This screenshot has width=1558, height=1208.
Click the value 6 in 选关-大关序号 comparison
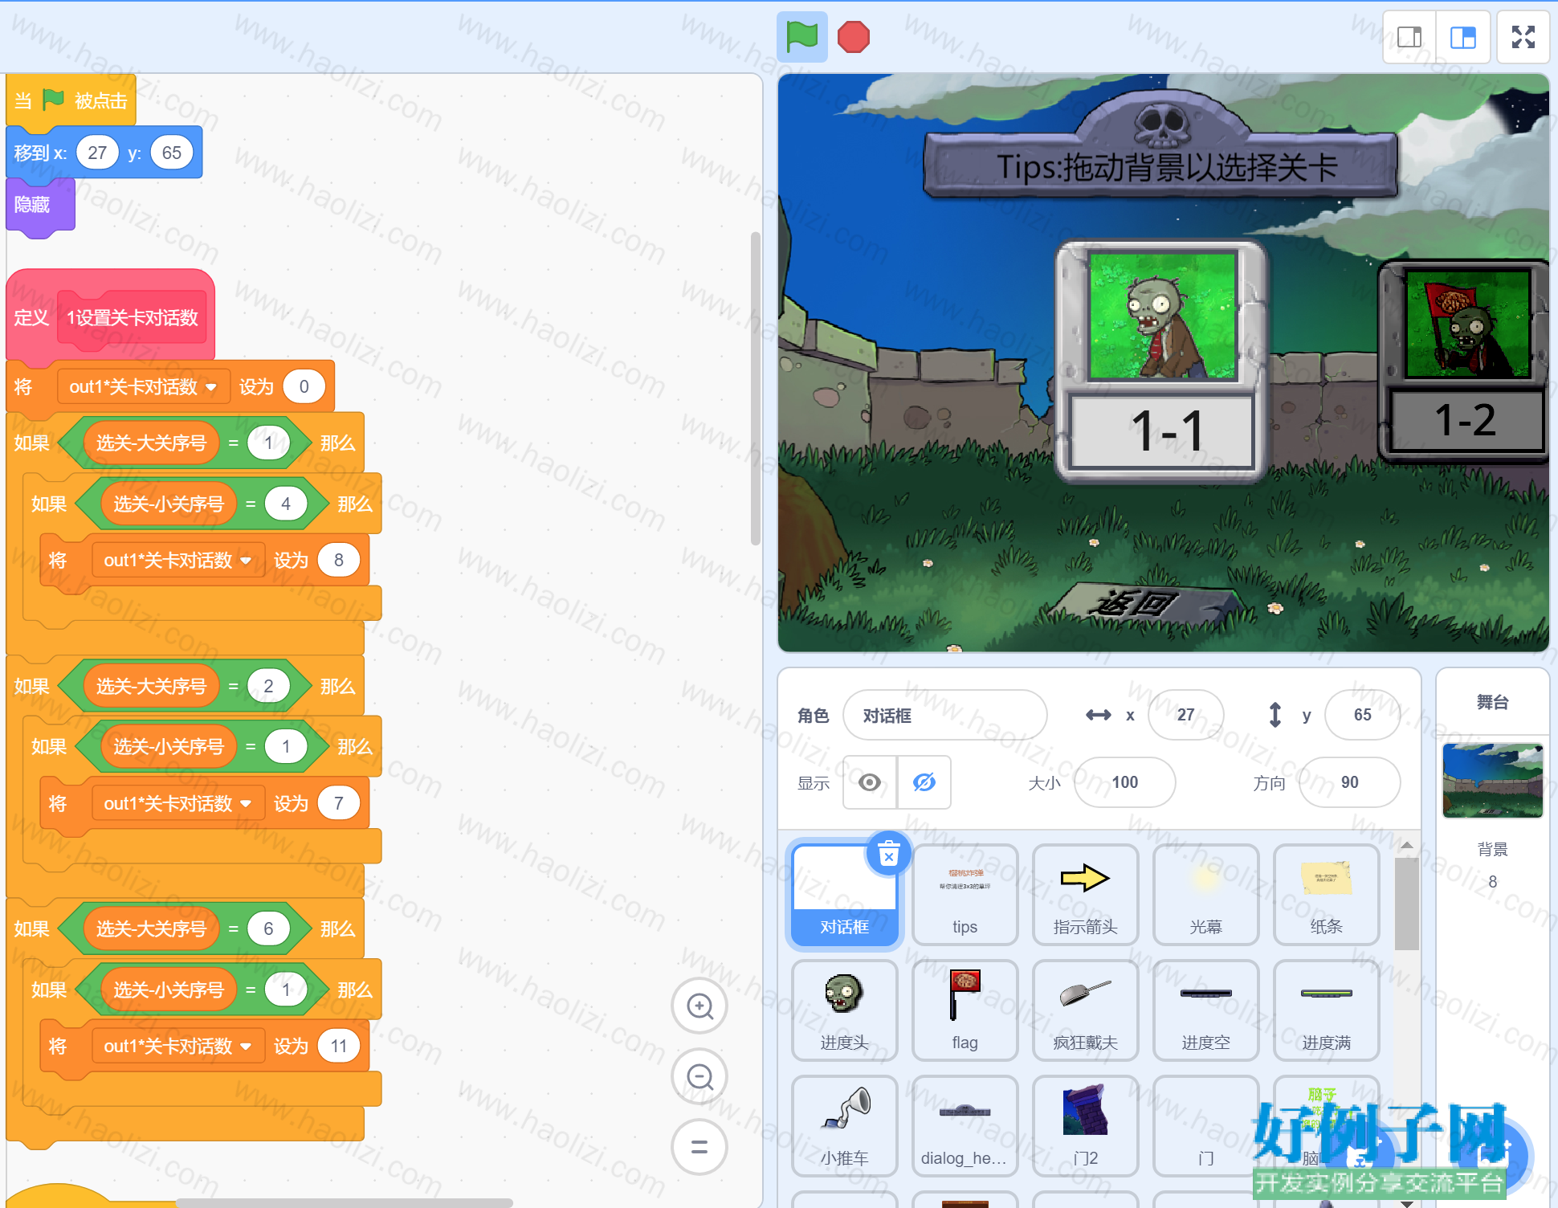coord(268,929)
